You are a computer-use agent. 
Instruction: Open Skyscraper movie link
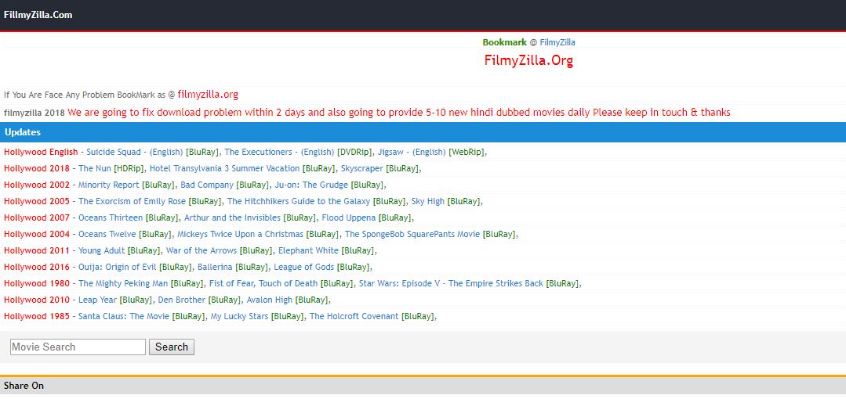[x=362, y=168]
